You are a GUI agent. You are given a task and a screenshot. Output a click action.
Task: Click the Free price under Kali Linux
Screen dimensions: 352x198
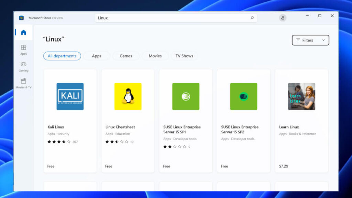point(51,166)
